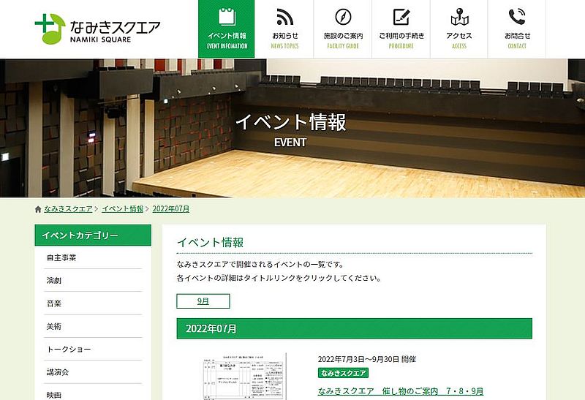Open 施設のご案内 FACILITY GUIDE menu label
The height and width of the screenshot is (400, 585).
343,40
